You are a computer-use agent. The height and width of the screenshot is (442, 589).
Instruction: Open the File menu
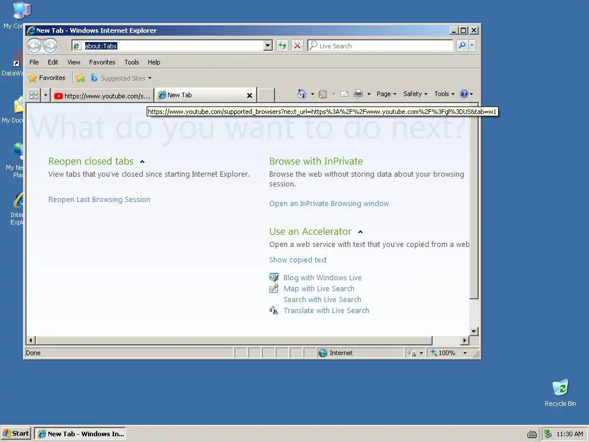(x=34, y=62)
